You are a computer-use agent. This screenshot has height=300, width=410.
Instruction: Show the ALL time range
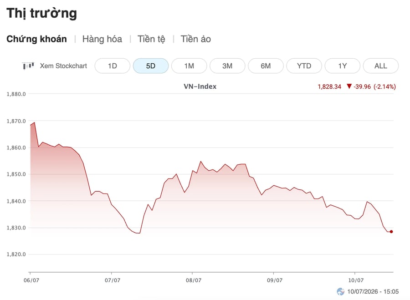[381, 66]
